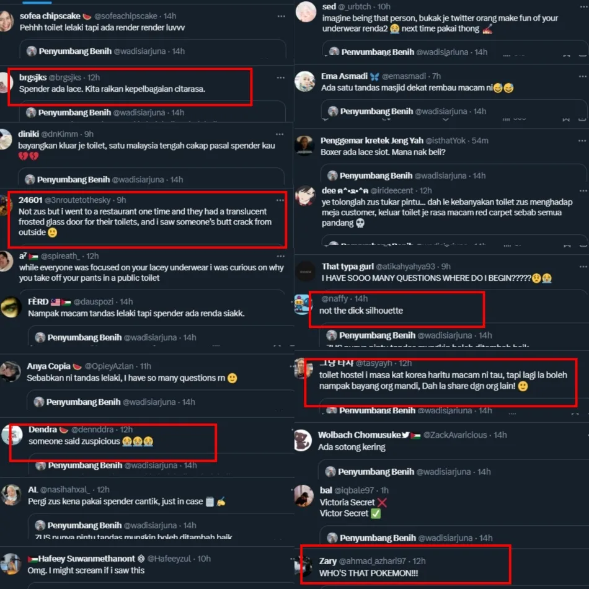Open sofea chipscake's profile picture

[6, 21]
